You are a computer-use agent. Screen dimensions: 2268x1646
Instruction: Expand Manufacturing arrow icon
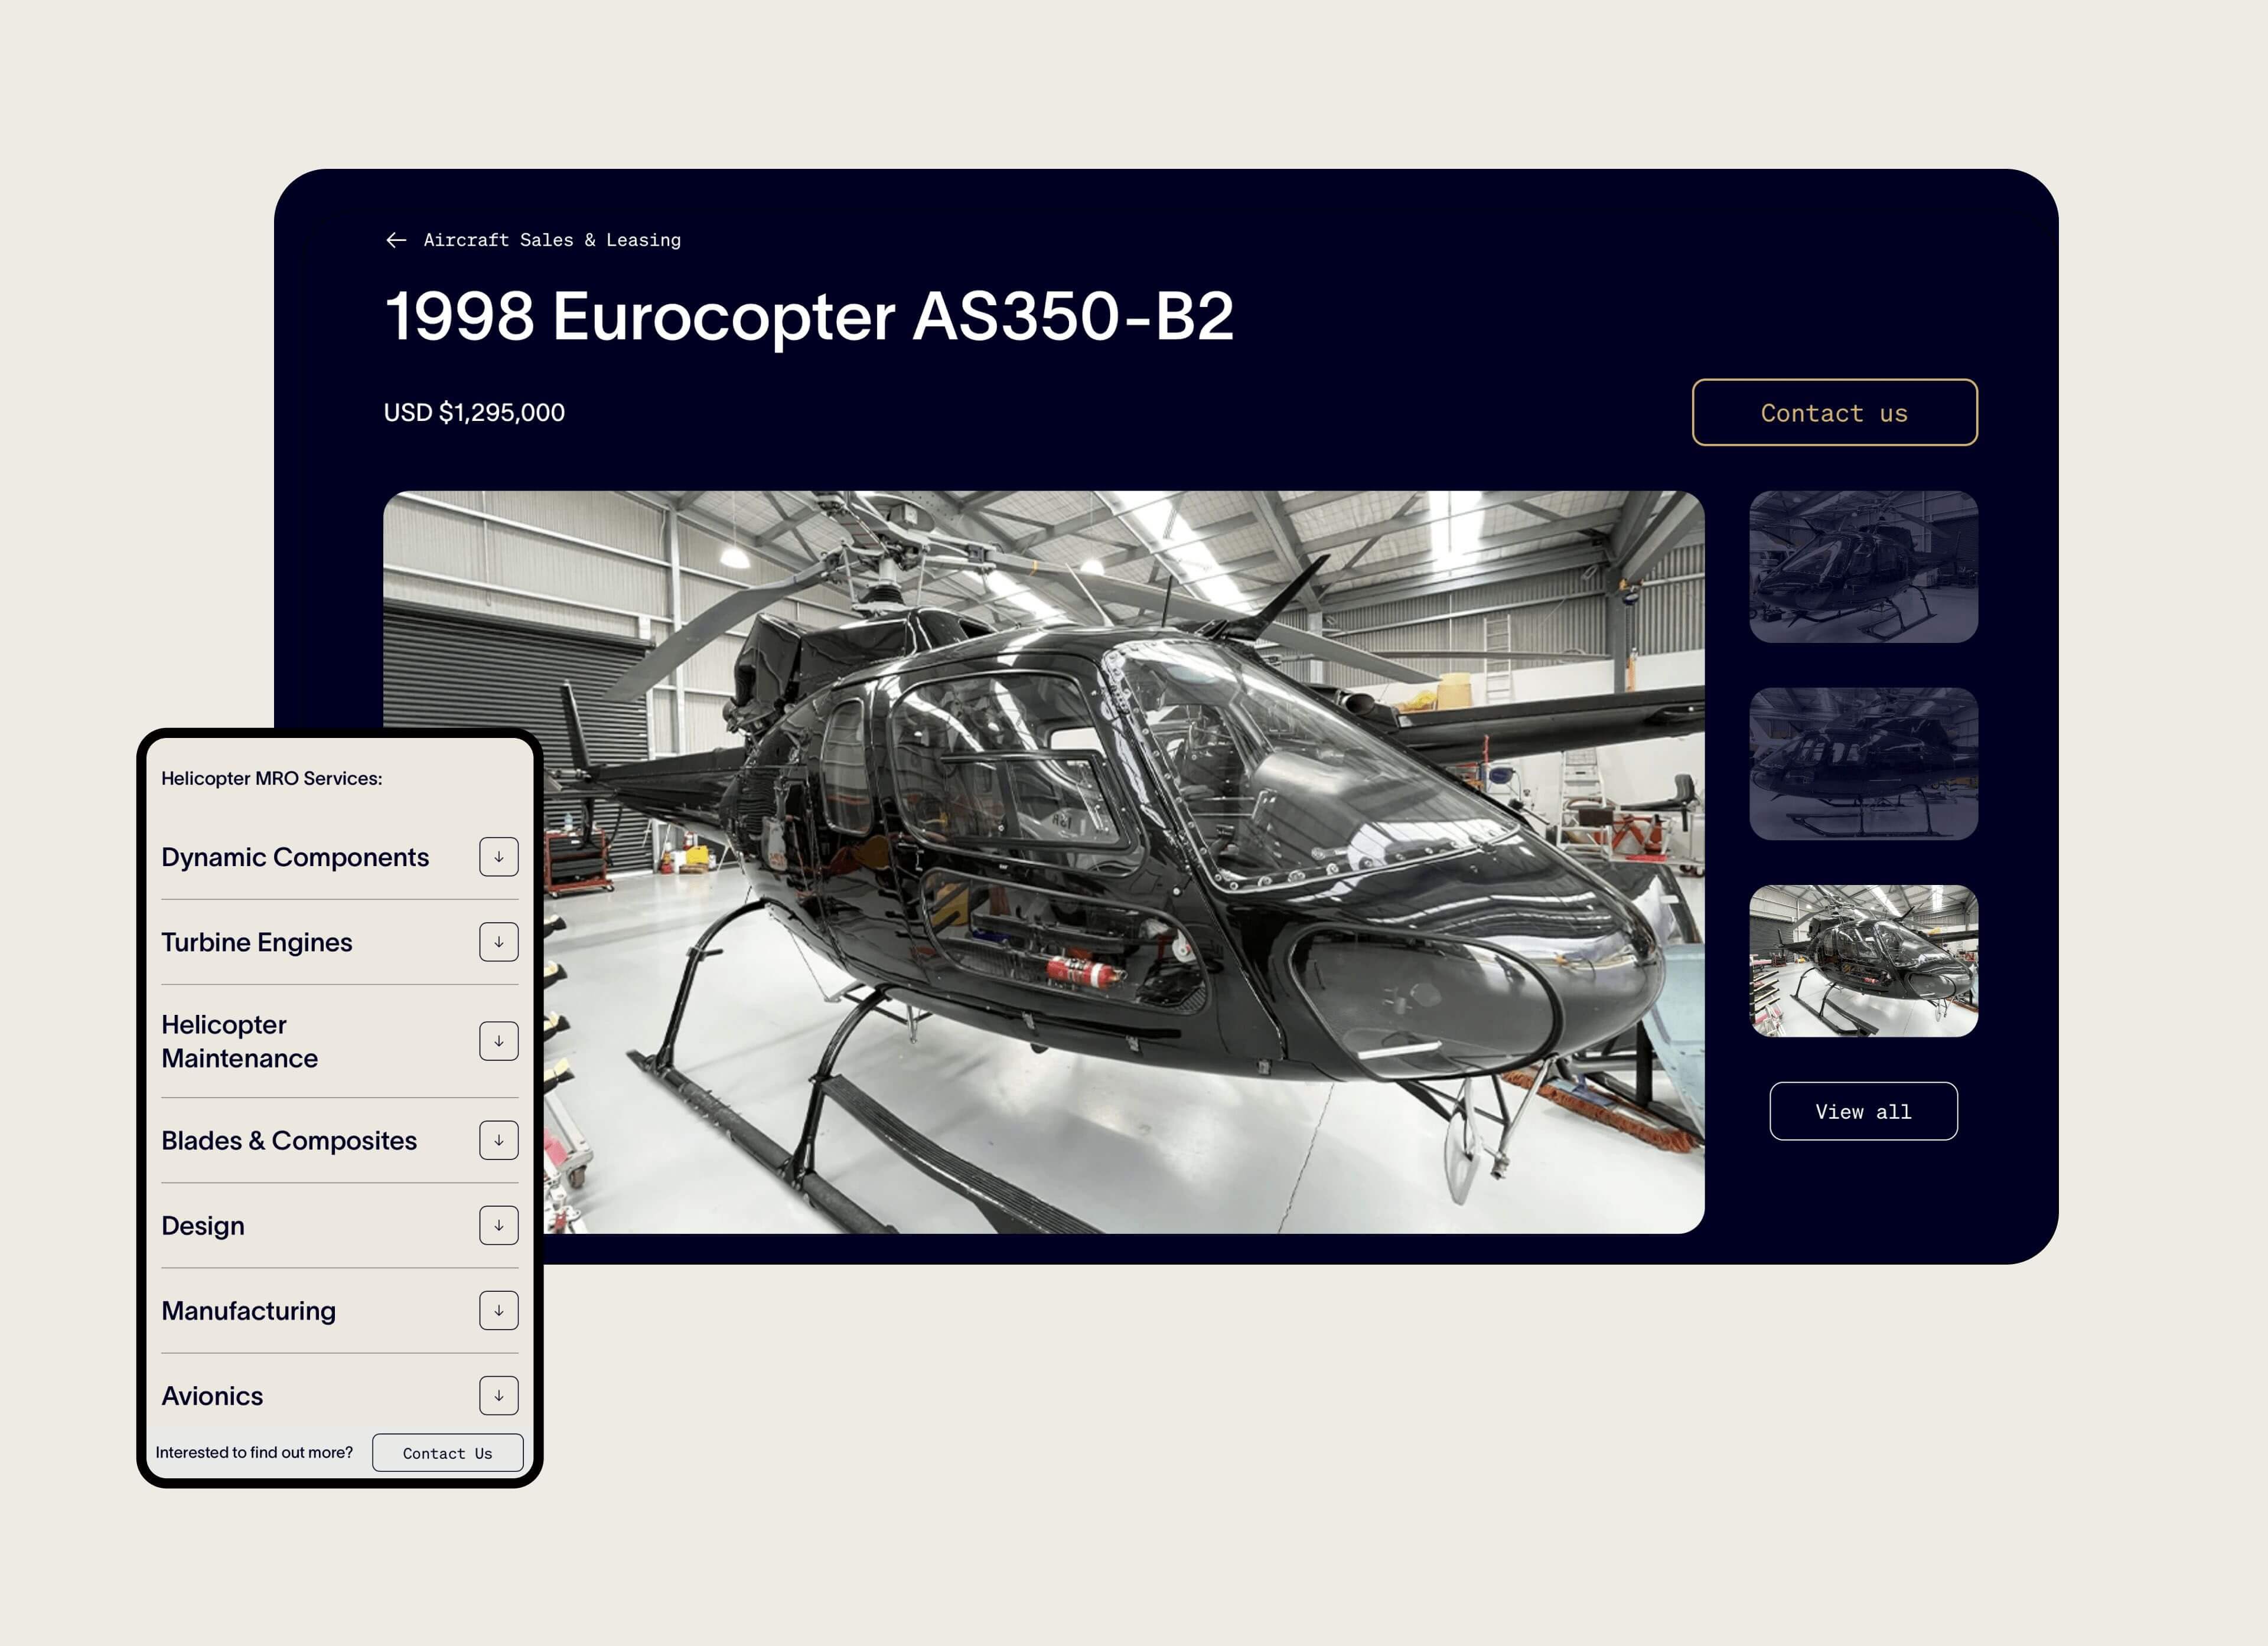(498, 1311)
